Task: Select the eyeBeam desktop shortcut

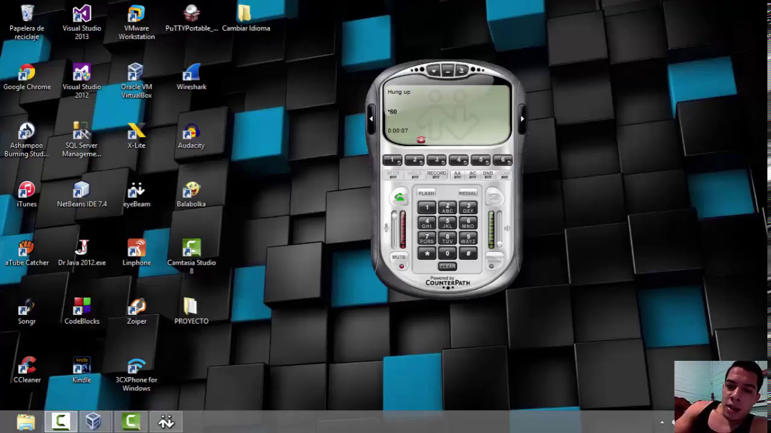Action: click(x=137, y=194)
